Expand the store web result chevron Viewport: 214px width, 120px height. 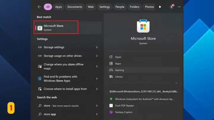(97, 105)
